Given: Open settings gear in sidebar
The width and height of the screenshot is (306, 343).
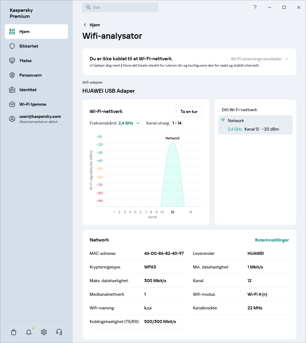Looking at the screenshot, I should (x=44, y=332).
